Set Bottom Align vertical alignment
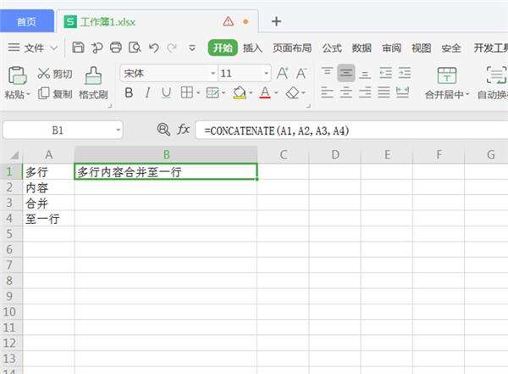The height and width of the screenshot is (374, 508). (x=365, y=74)
